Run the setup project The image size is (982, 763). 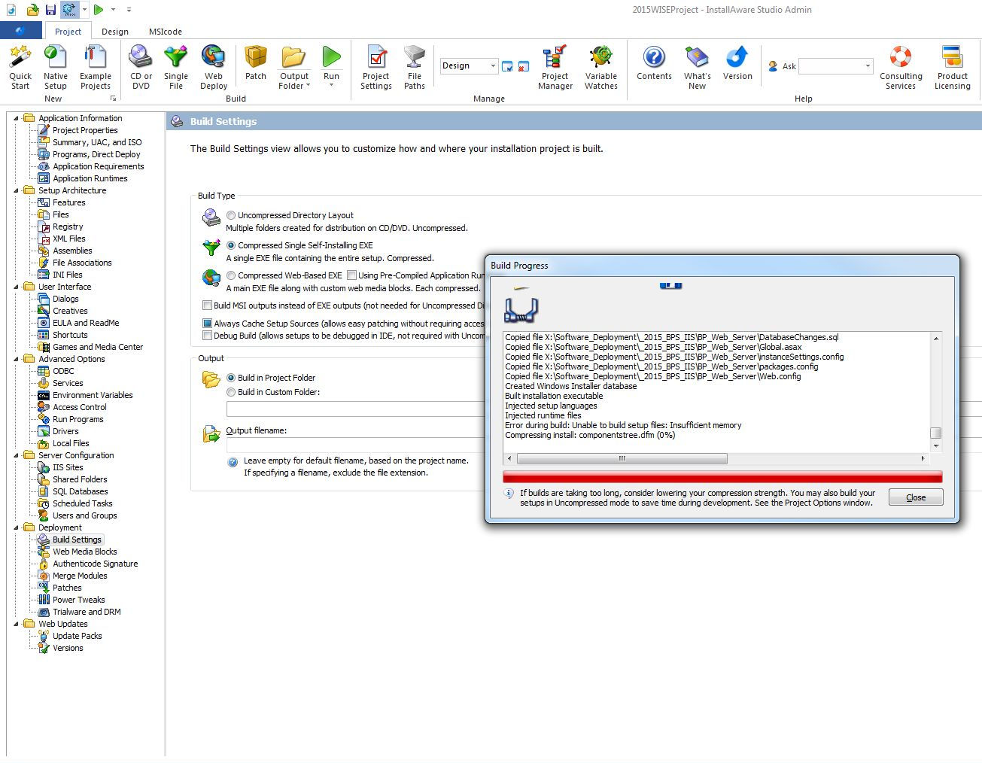click(331, 63)
